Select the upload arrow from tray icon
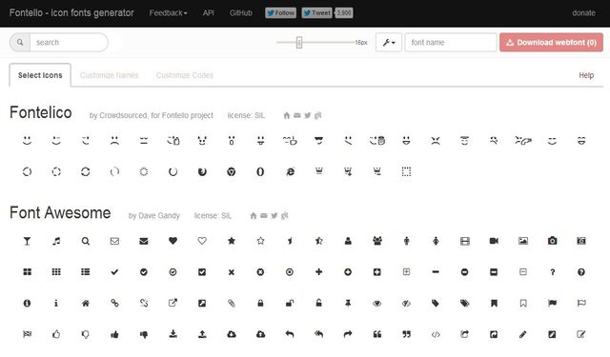This screenshot has height=357, width=610. tap(202, 334)
